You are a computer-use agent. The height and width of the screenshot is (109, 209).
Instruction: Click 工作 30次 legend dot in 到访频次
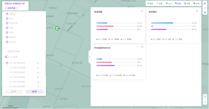173,39
